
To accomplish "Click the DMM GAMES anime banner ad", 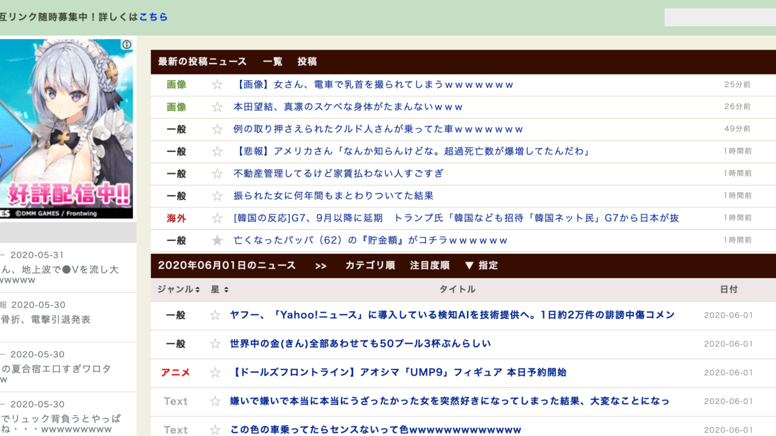I will [x=67, y=129].
